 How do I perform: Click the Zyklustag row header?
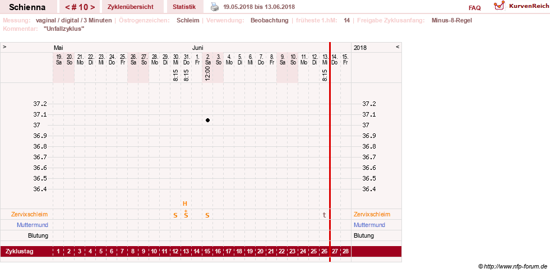[19, 251]
